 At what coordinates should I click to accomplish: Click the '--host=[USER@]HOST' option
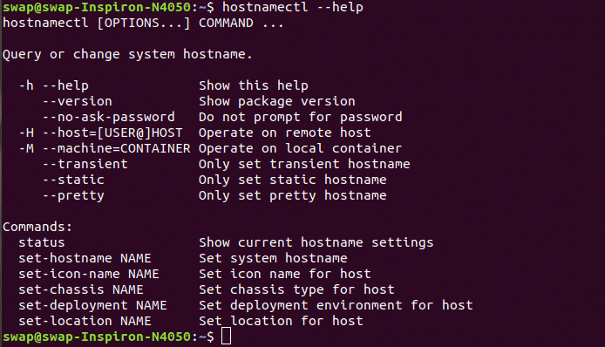112,133
